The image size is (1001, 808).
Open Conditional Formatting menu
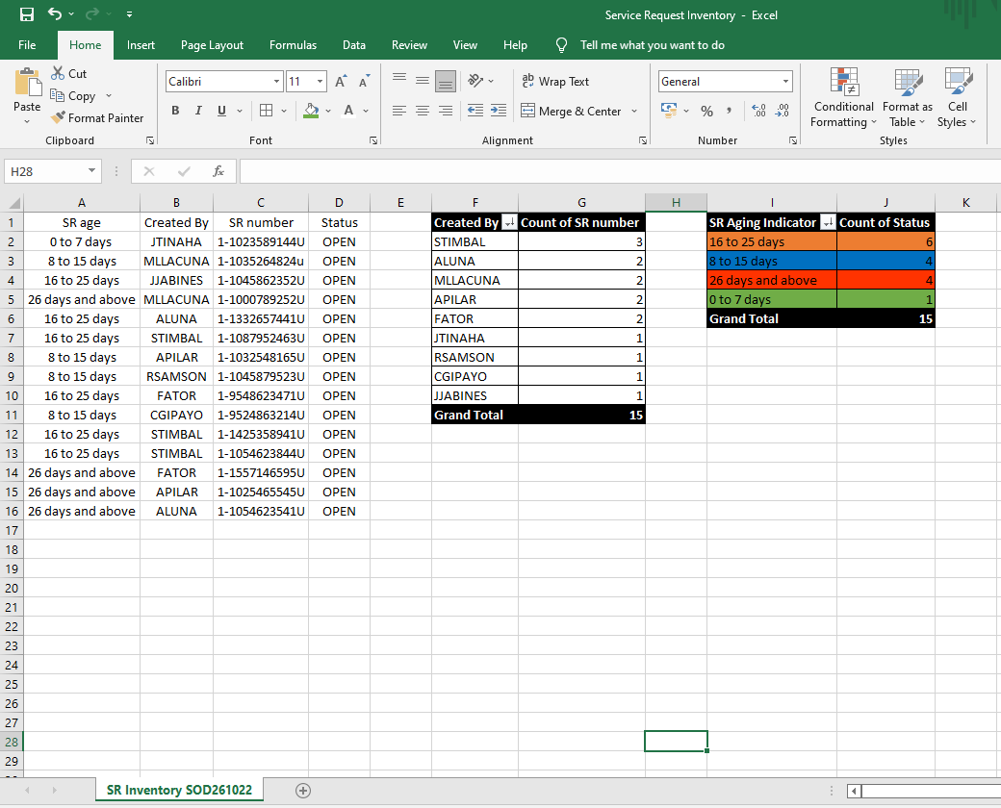[843, 98]
